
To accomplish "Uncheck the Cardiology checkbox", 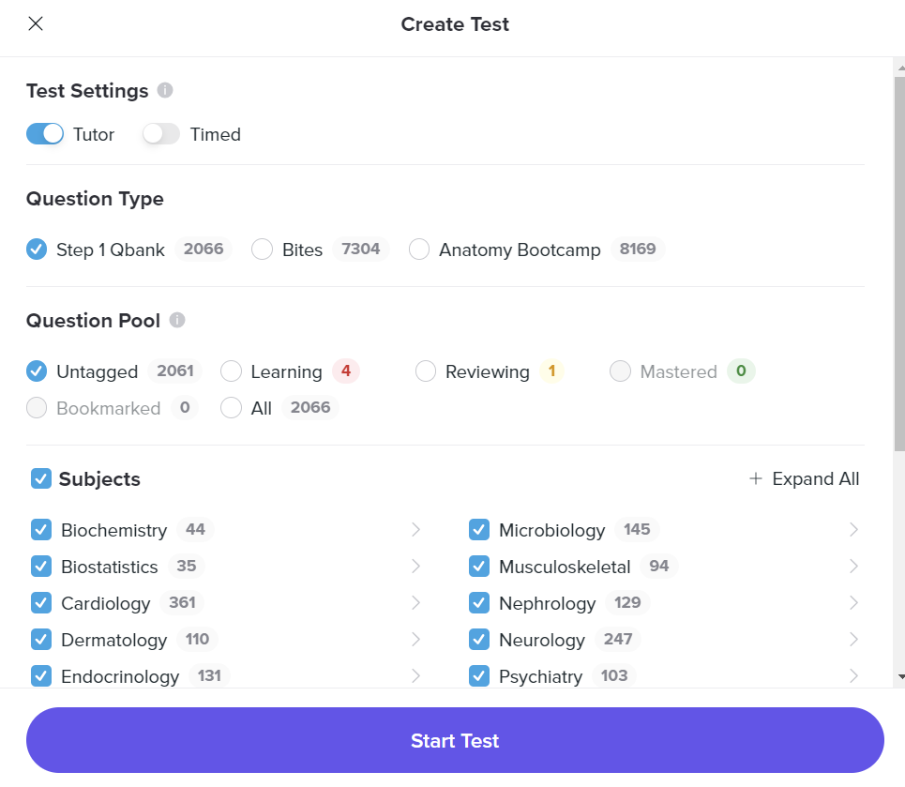I will (x=41, y=603).
